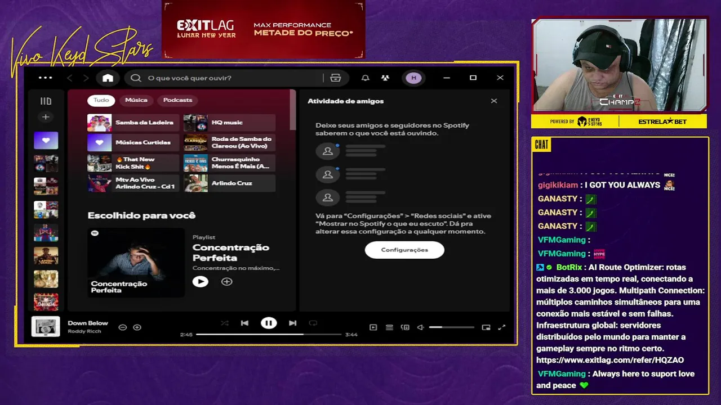Viewport: 721px width, 405px height.
Task: Open That New Kick Shit playlist
Action: [x=133, y=163]
